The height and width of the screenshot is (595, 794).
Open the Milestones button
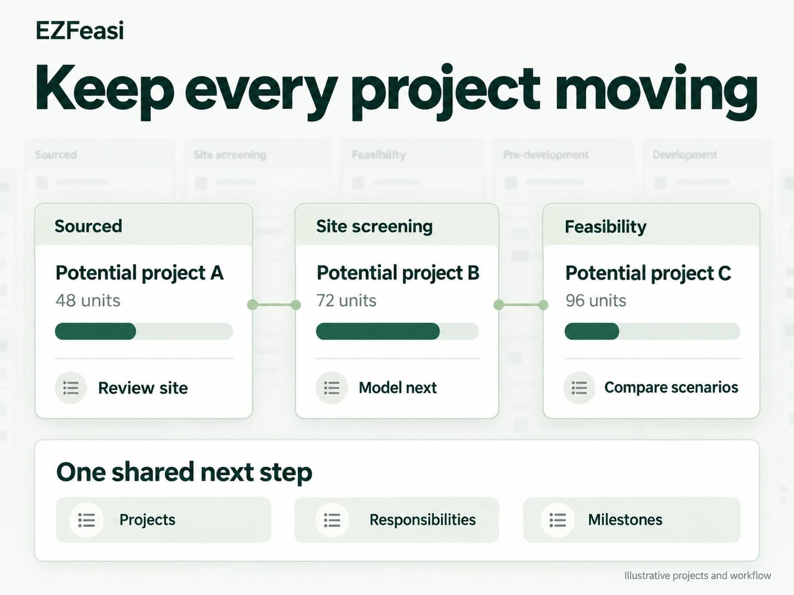coord(632,520)
